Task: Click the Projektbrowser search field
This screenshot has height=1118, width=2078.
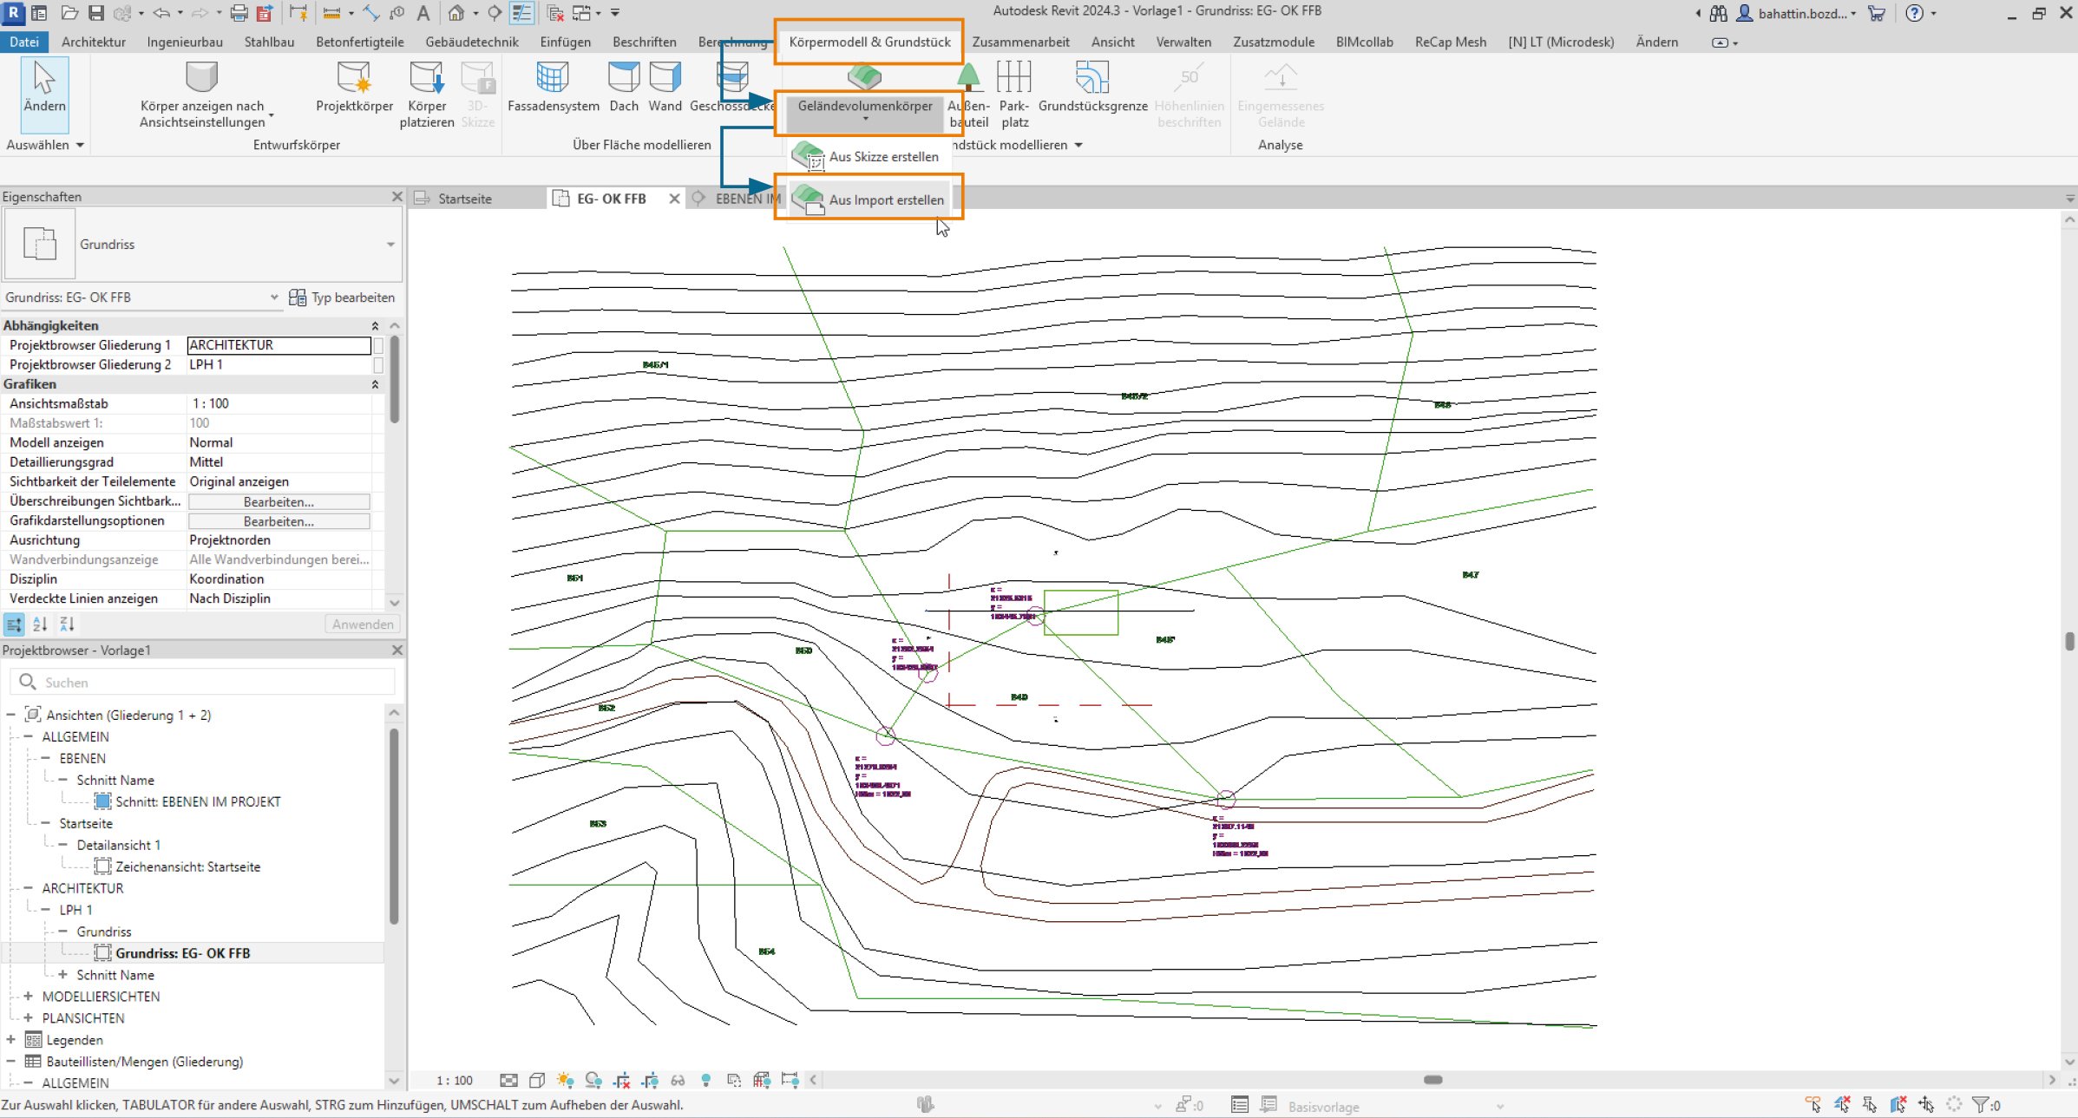Action: pos(203,683)
